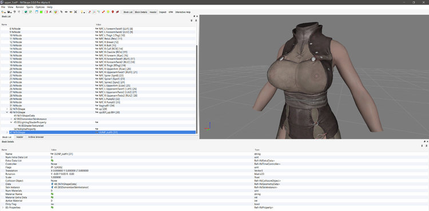Open the Help menu
The width and height of the screenshot is (429, 211).
(x=50, y=7)
